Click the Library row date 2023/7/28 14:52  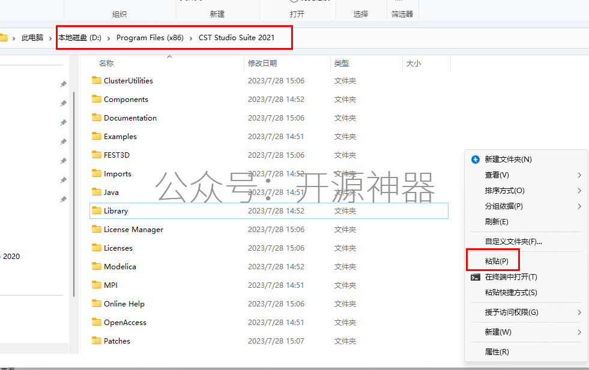[x=276, y=211]
